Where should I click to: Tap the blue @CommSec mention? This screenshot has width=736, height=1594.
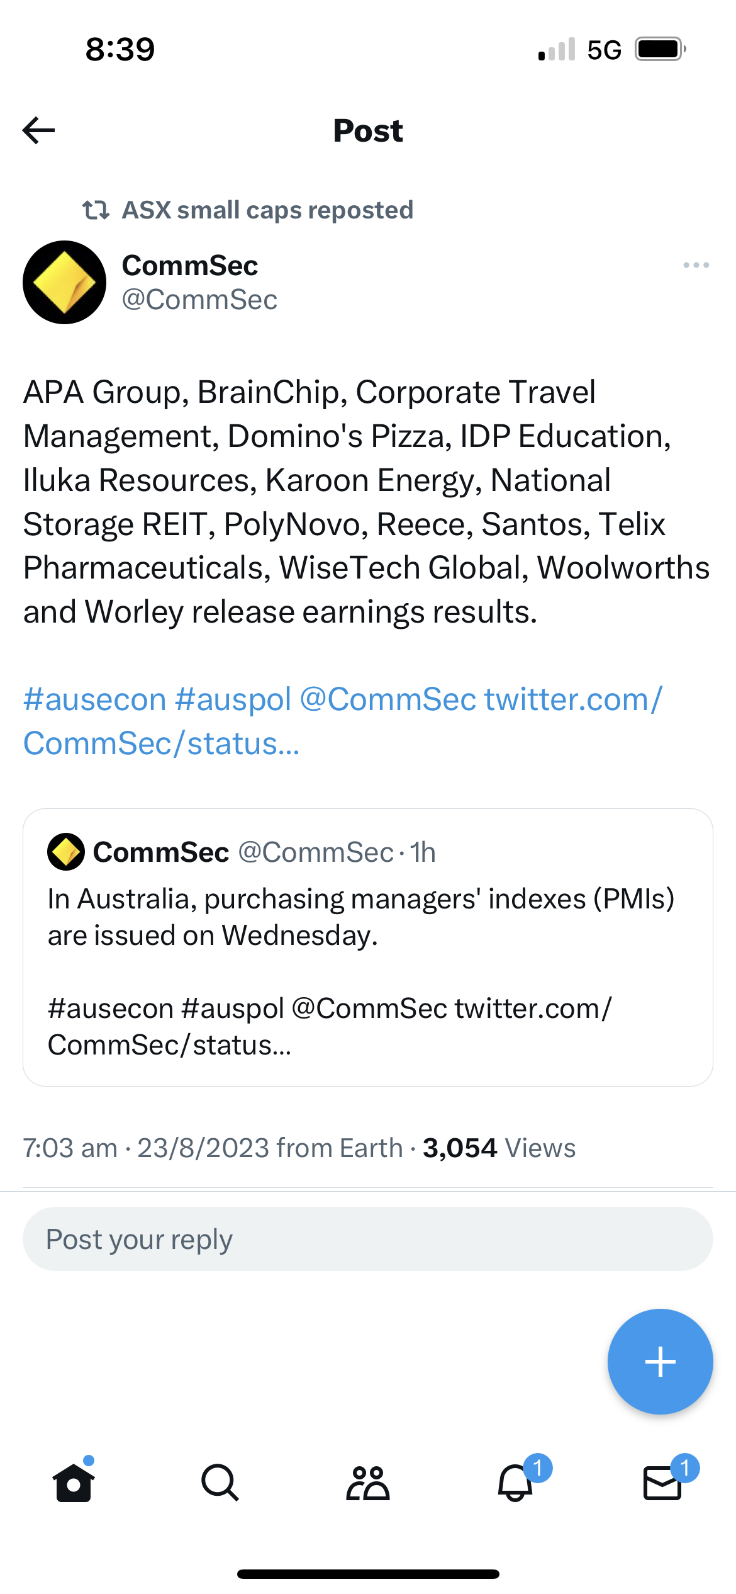388,699
